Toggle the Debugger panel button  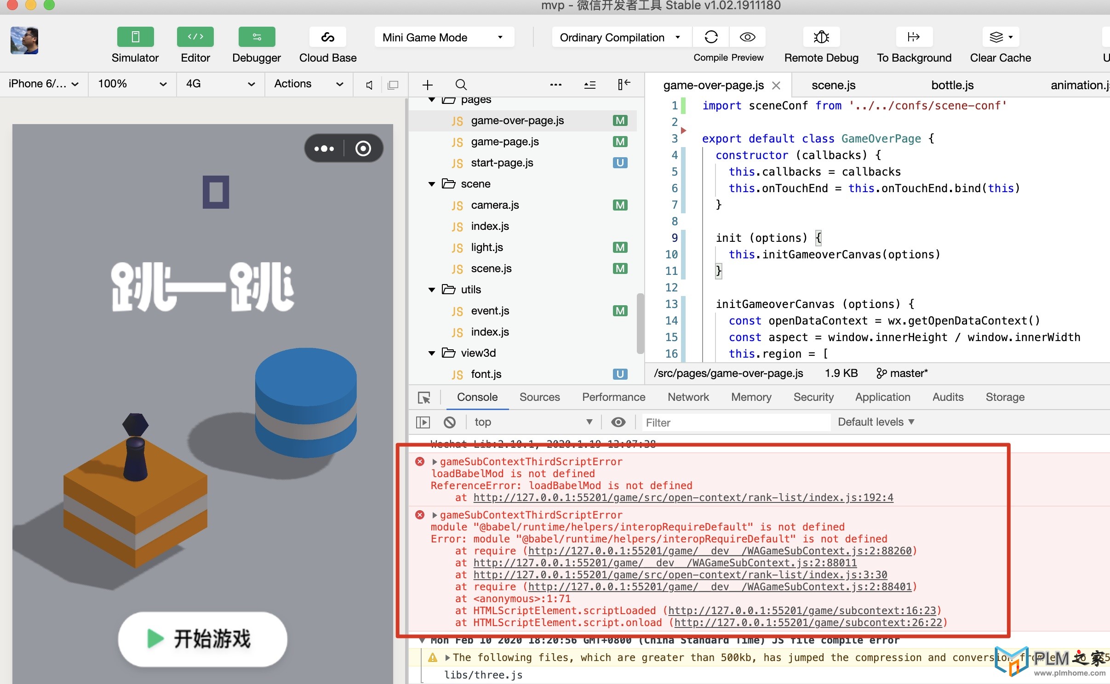click(257, 37)
